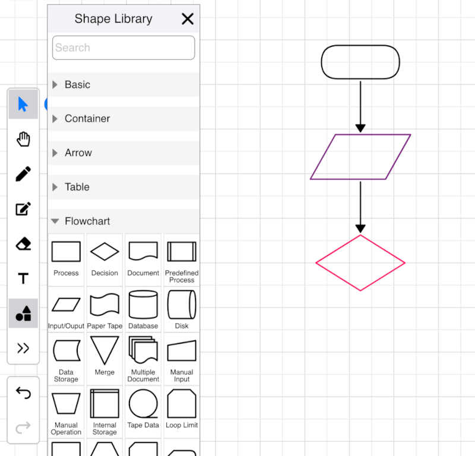The height and width of the screenshot is (456, 475).
Task: Select the eraser tool
Action: point(23,244)
